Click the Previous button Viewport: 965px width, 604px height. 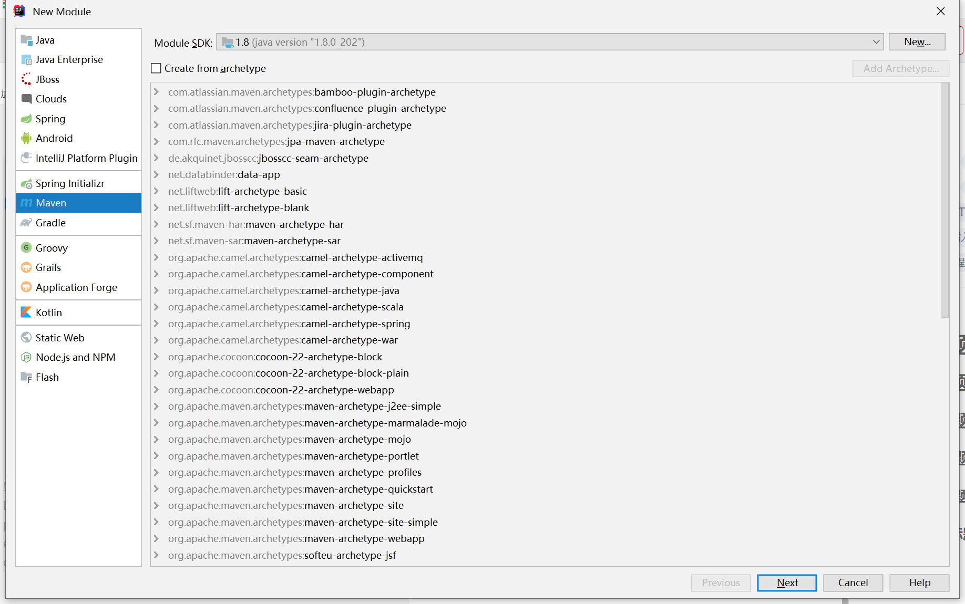click(x=721, y=582)
